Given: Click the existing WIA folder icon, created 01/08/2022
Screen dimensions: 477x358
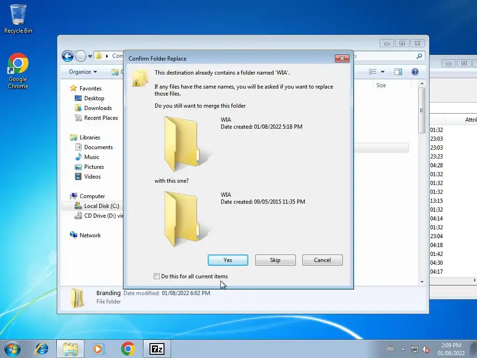Looking at the screenshot, I should point(186,144).
